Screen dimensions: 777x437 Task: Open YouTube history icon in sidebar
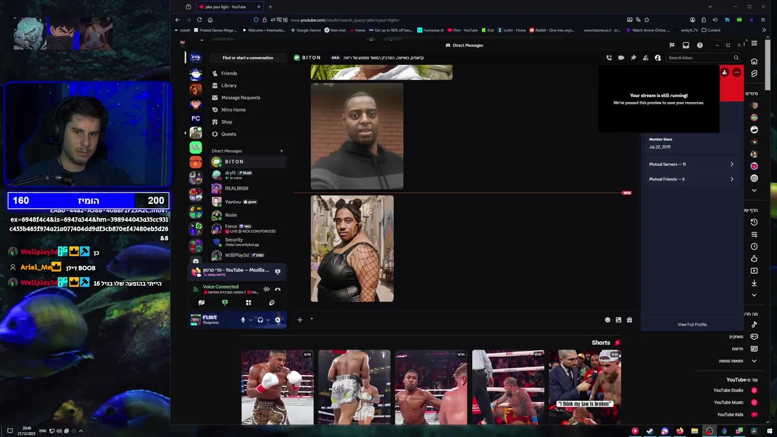(754, 222)
